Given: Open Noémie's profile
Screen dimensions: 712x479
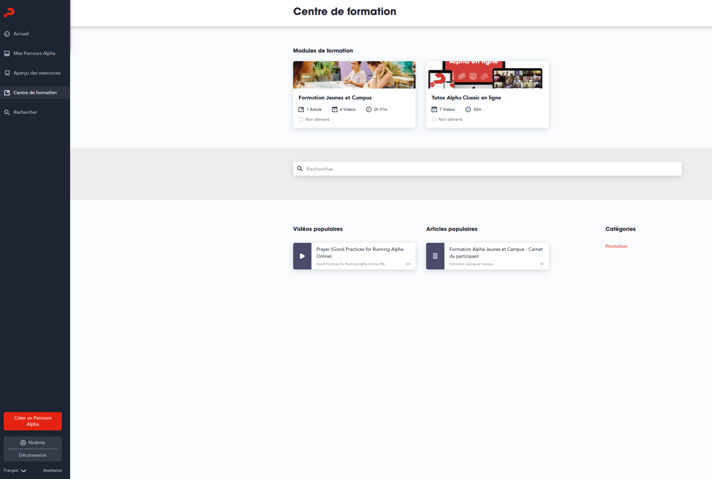Looking at the screenshot, I should point(33,443).
